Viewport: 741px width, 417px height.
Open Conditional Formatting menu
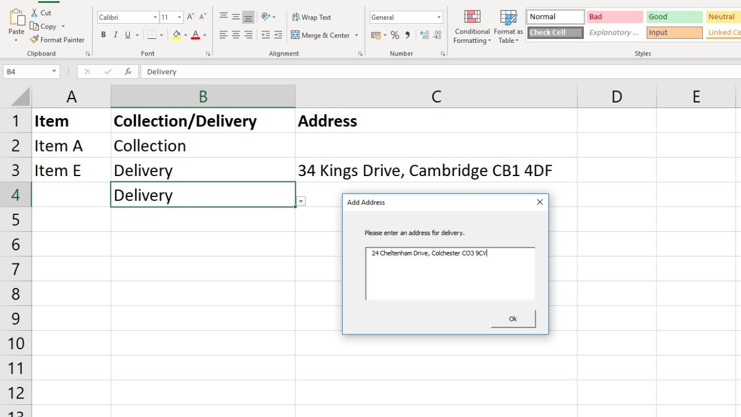tap(472, 27)
